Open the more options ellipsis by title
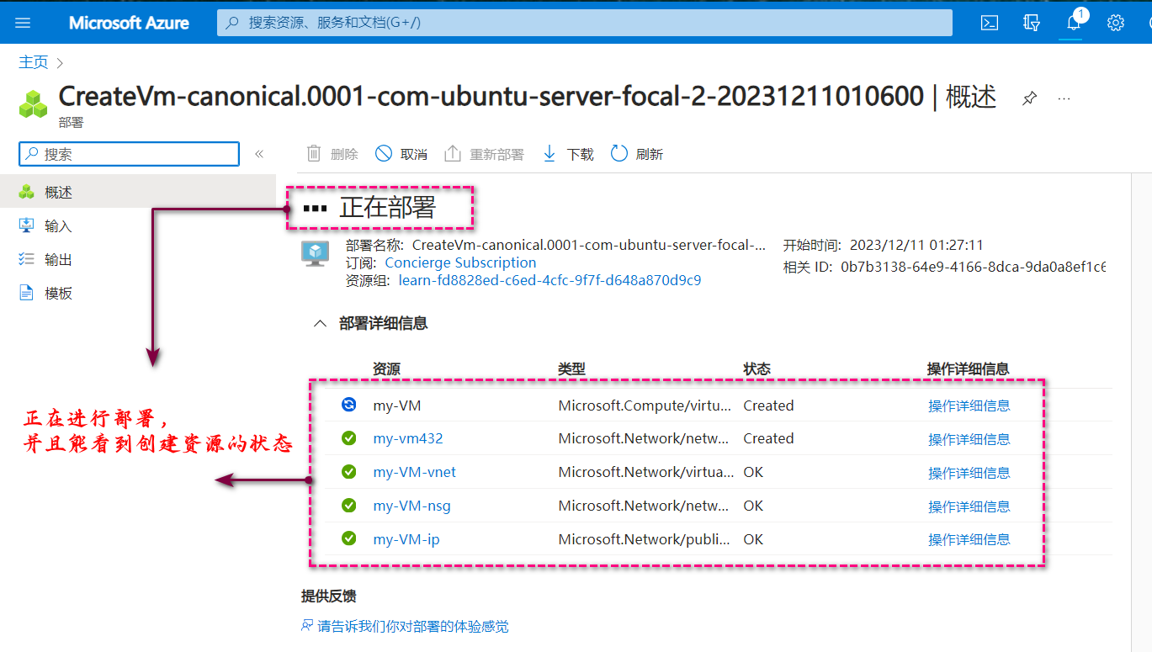 (x=1064, y=98)
